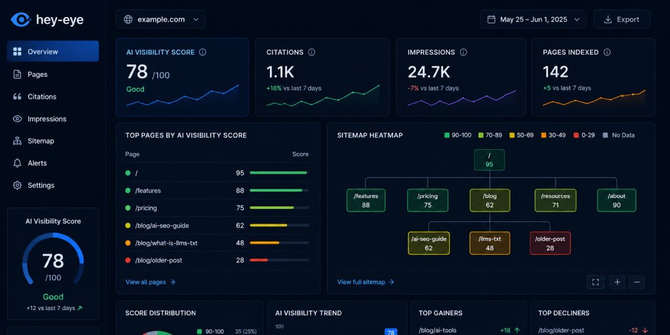Screen dimensions: 670x335
Task: Click the Impressions eye icon
Action: pos(17,119)
